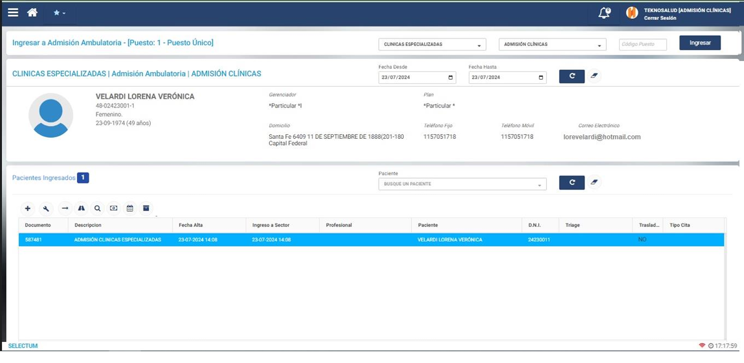Viewport: 744px width, 363px height.
Task: Expand the CLINICAS ESPECIALIZADAS dropdown
Action: [432, 45]
